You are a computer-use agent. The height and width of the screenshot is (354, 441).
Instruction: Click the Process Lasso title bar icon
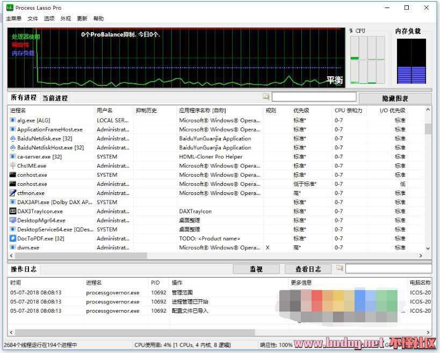point(10,8)
